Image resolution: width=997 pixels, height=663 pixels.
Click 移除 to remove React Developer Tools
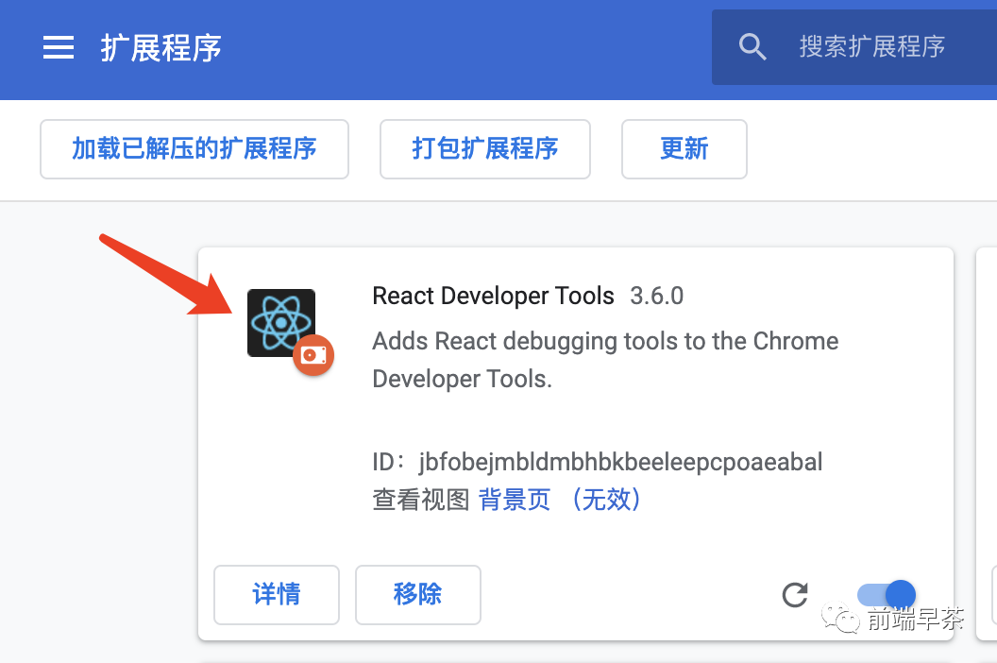tap(417, 594)
